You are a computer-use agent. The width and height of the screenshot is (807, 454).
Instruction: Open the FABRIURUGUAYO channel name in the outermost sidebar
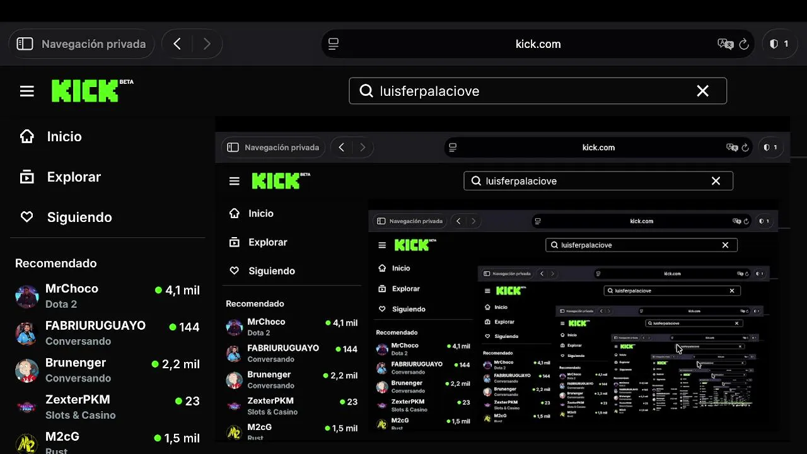95,326
